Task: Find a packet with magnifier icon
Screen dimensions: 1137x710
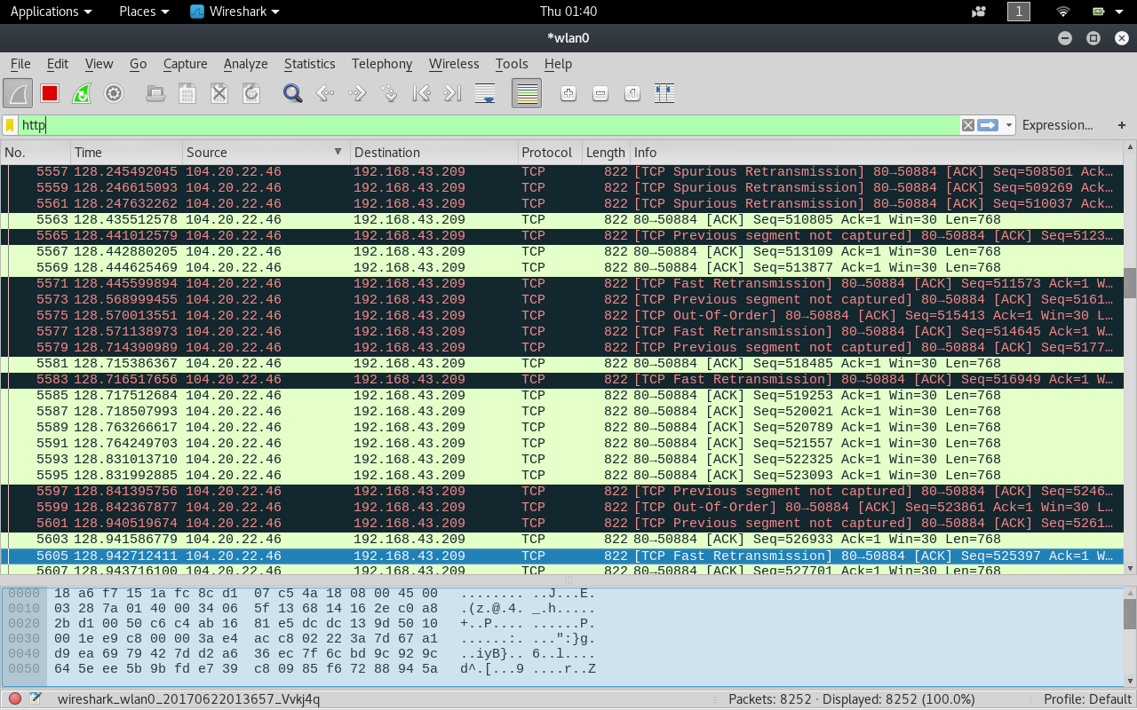Action: (x=292, y=93)
